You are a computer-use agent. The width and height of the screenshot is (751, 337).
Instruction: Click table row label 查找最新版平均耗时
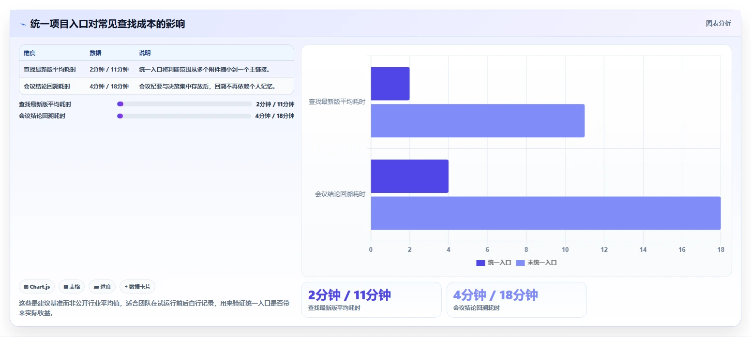[50, 70]
